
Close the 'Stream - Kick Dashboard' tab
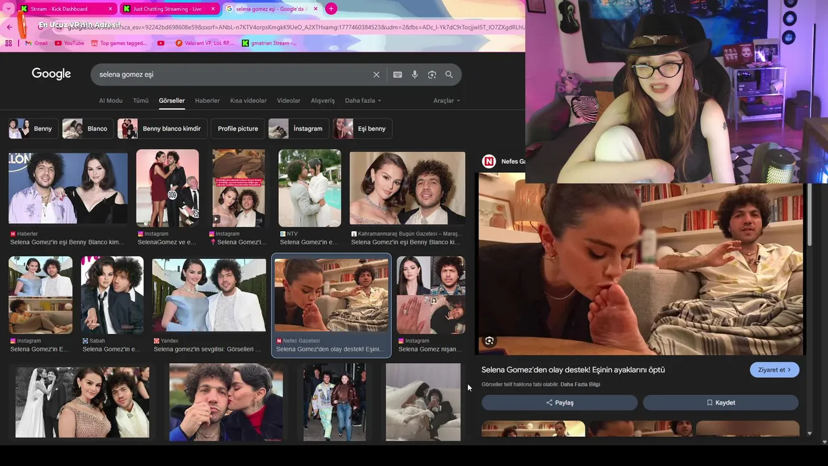pyautogui.click(x=110, y=9)
